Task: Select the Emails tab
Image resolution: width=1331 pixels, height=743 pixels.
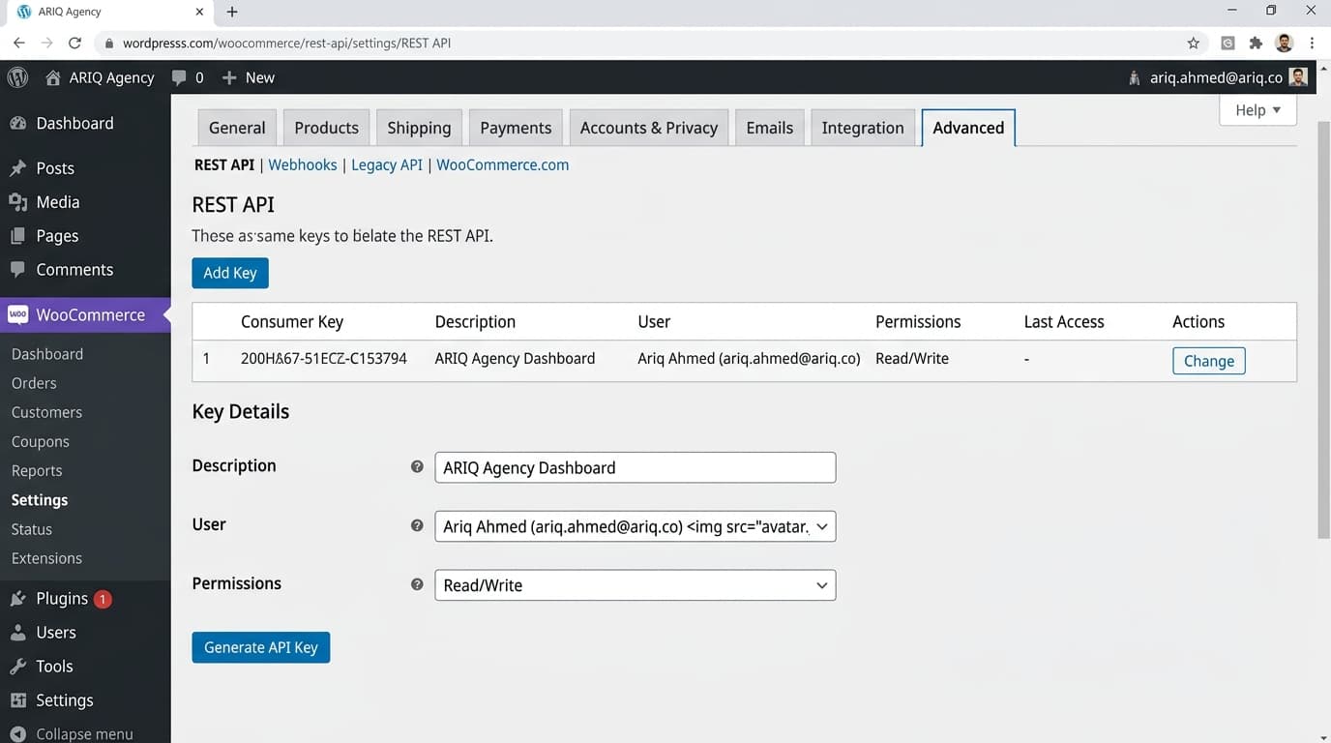Action: pos(770,128)
